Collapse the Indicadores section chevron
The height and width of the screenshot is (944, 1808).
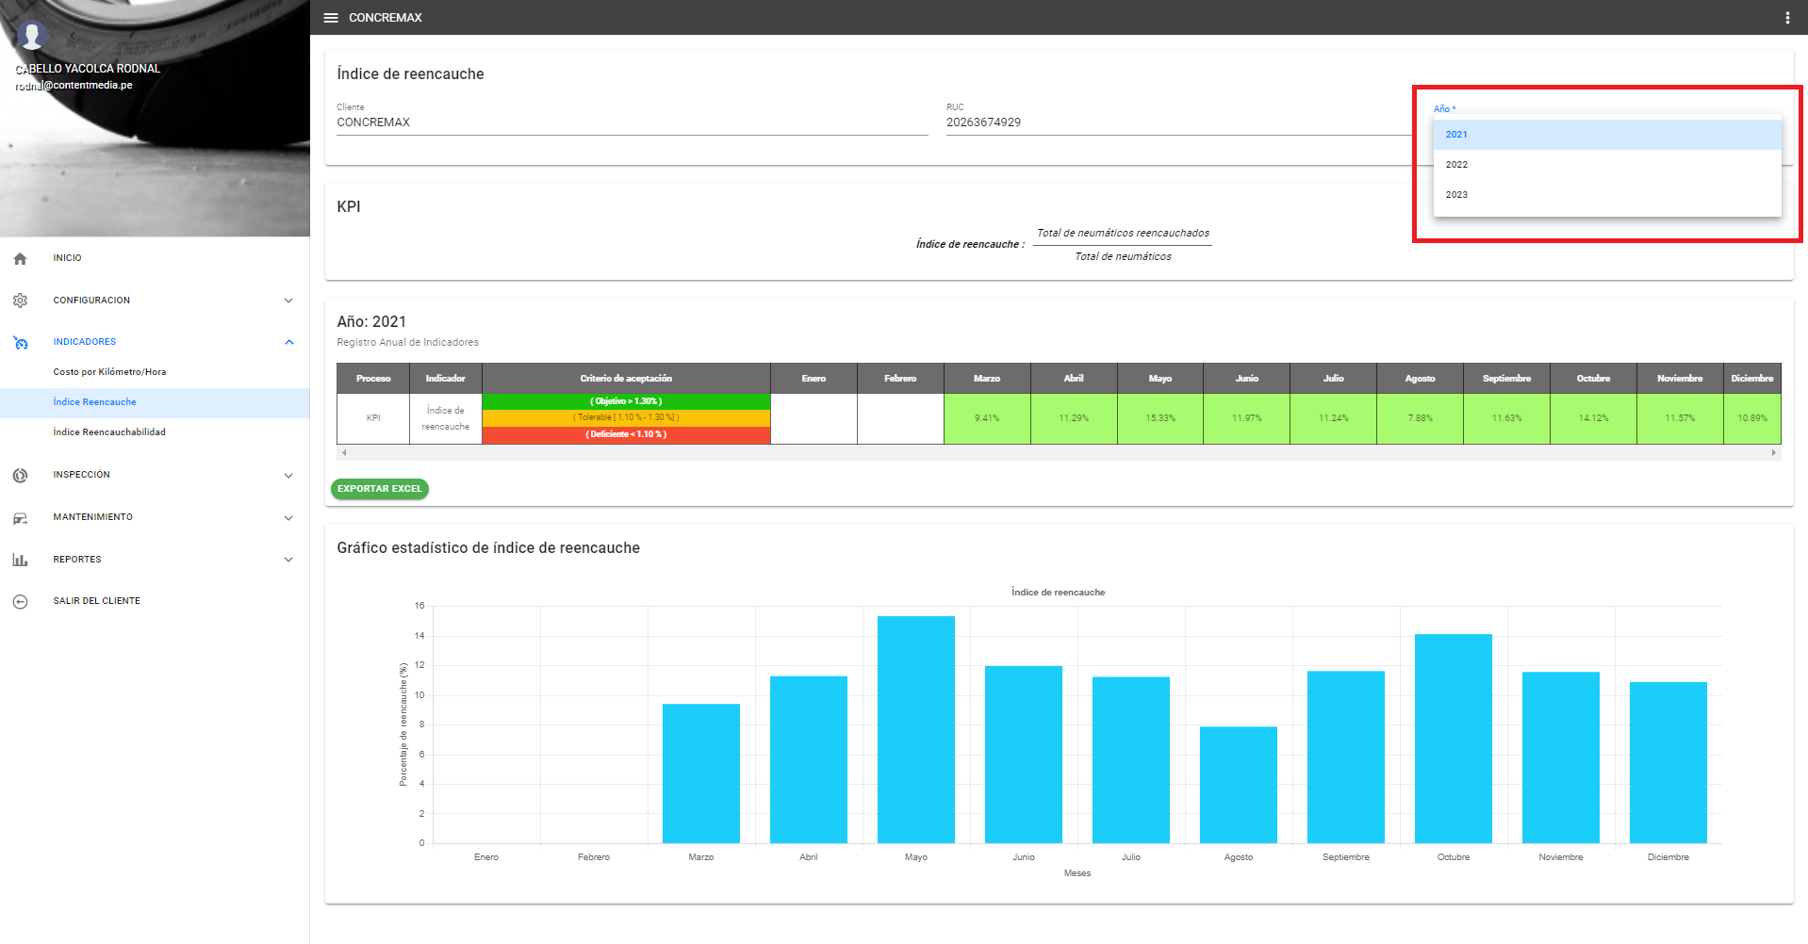[288, 342]
